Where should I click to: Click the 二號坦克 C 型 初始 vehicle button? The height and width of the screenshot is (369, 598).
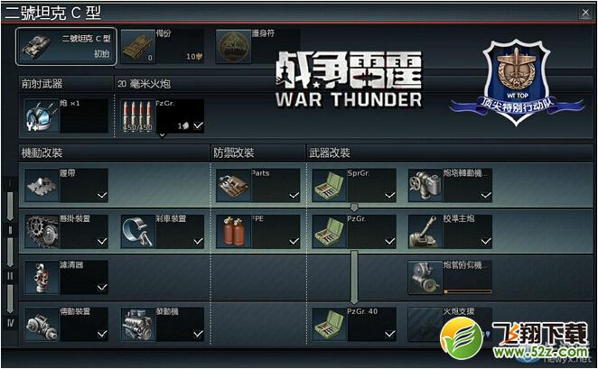(x=66, y=46)
